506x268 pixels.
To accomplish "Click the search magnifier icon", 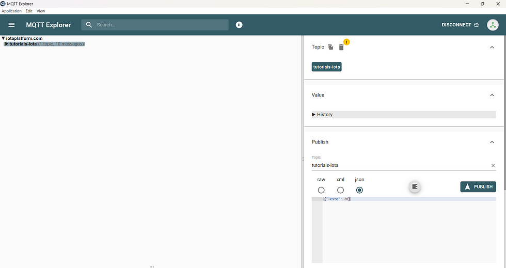I will point(89,25).
